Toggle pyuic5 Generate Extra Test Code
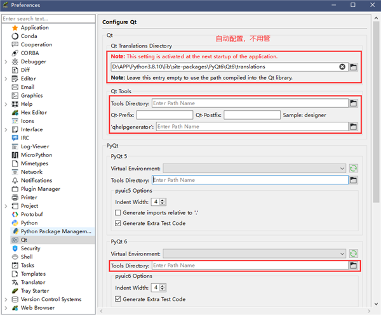Screen dimensions: 381x315 point(118,223)
